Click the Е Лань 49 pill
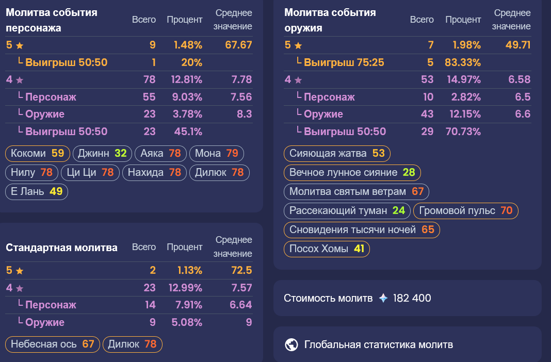 coord(37,191)
